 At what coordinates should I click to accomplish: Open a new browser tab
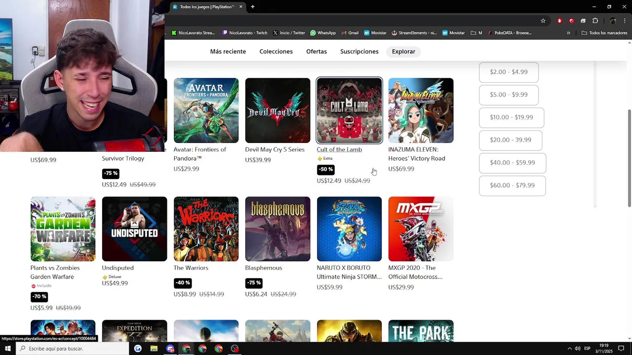tap(253, 7)
